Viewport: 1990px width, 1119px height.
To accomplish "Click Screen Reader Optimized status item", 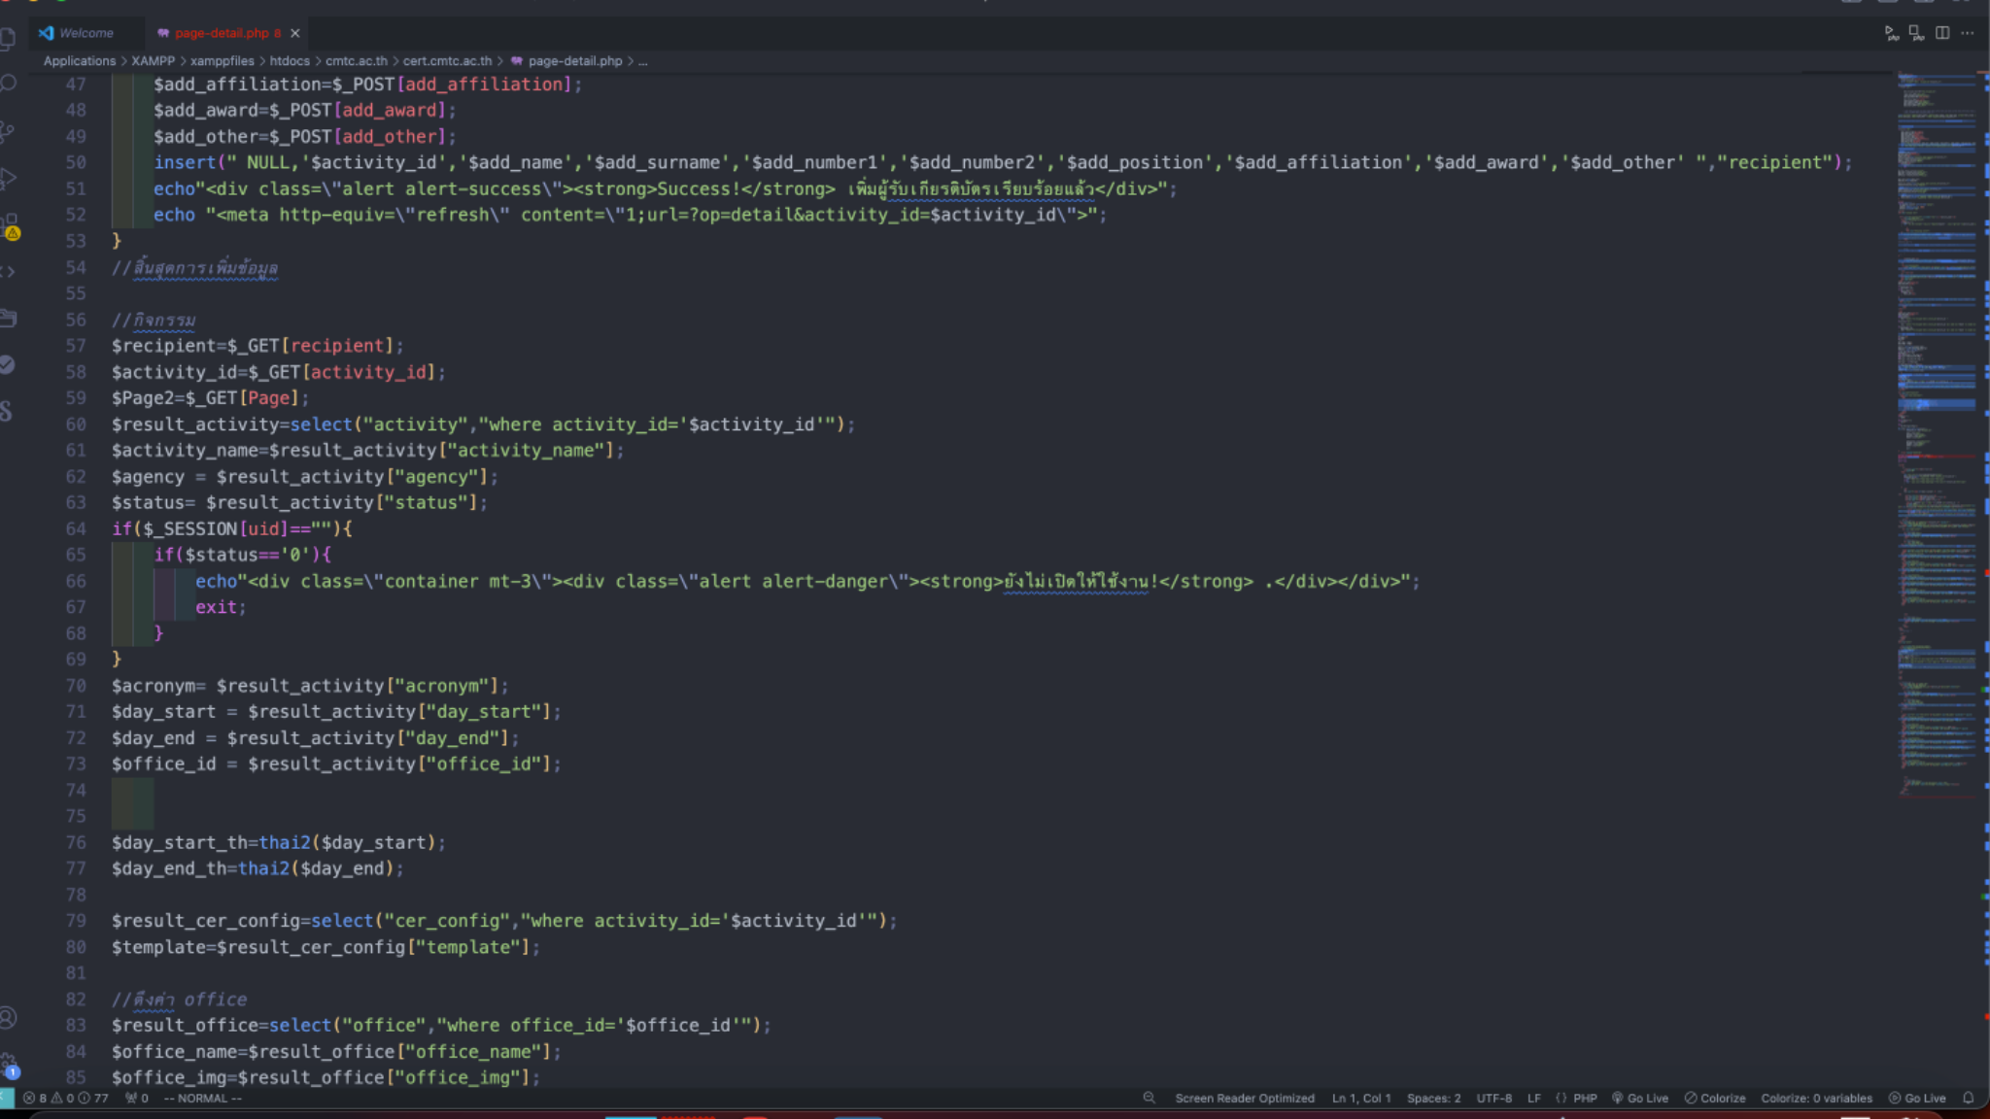I will coord(1245,1098).
